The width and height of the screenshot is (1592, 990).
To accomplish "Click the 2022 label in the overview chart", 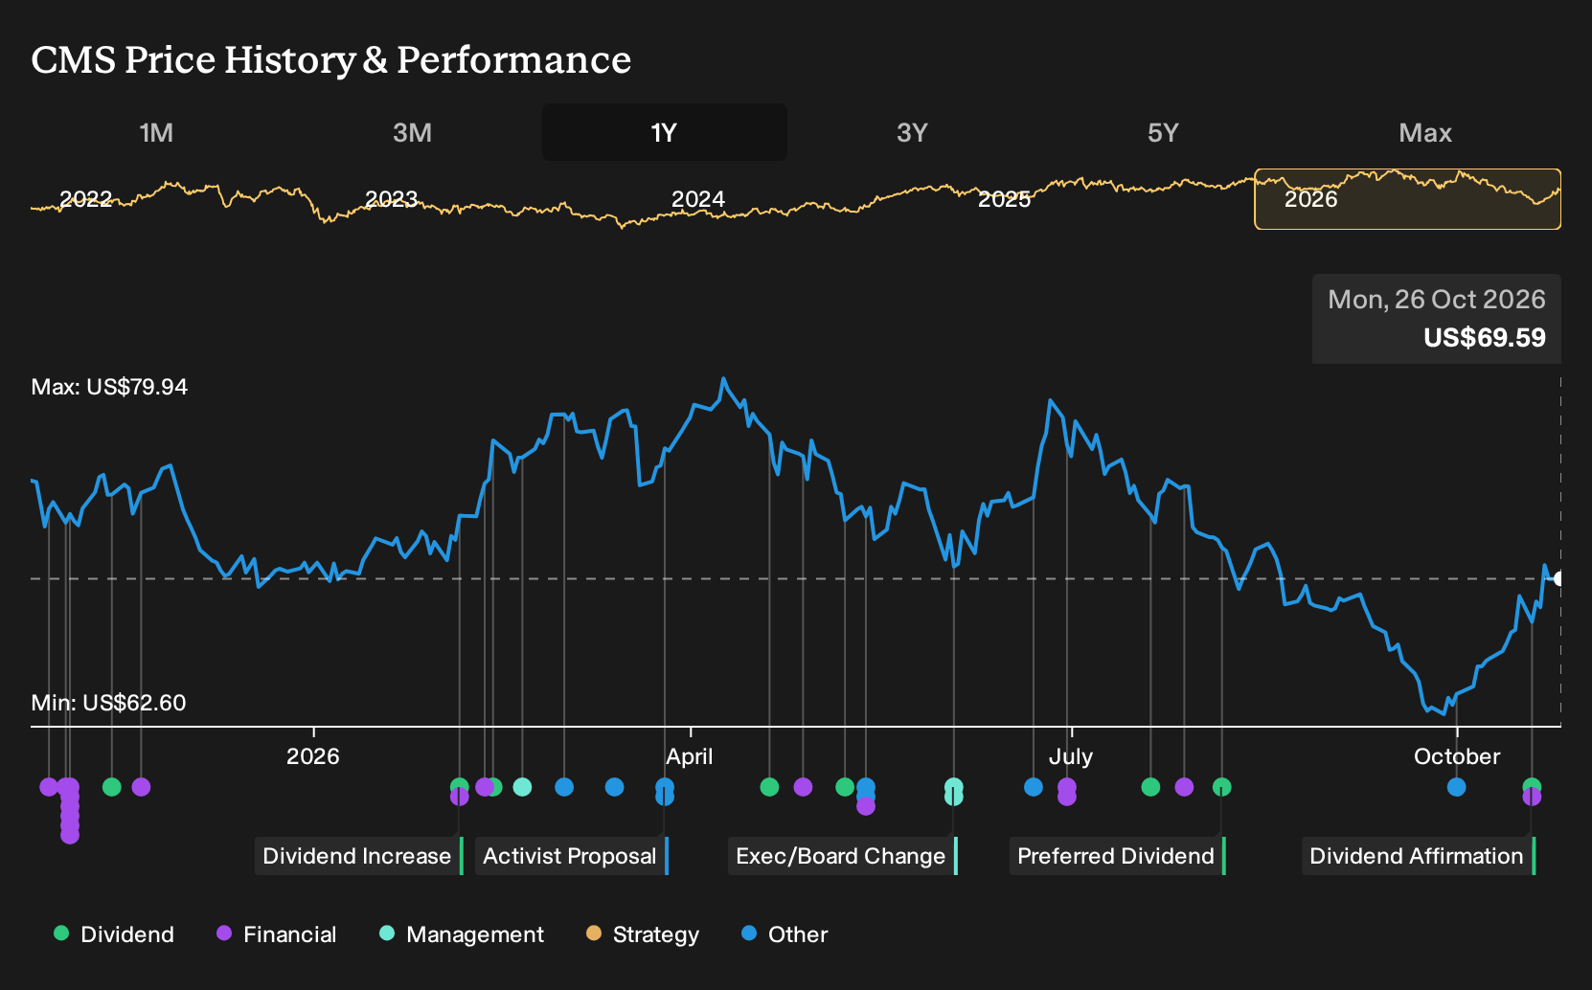I will tap(85, 199).
